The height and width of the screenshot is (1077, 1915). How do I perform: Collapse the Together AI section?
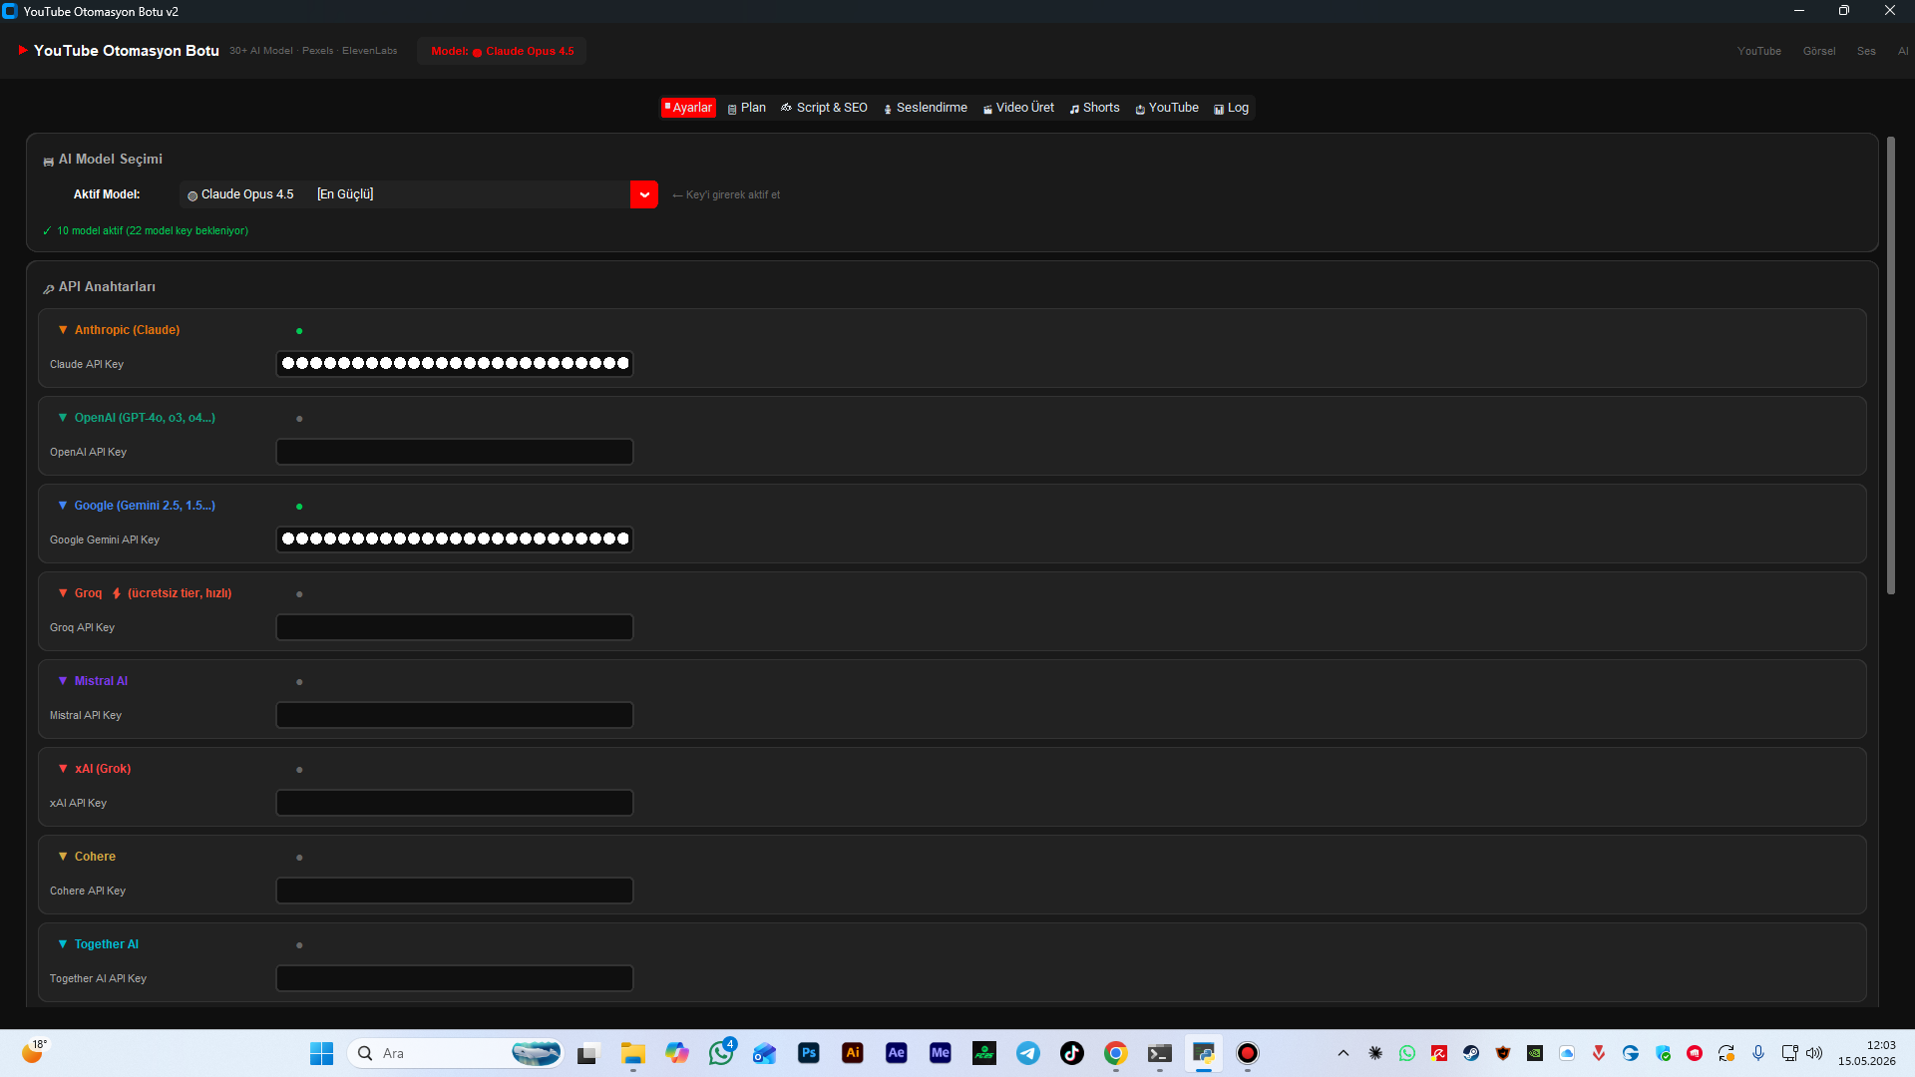[x=99, y=944]
